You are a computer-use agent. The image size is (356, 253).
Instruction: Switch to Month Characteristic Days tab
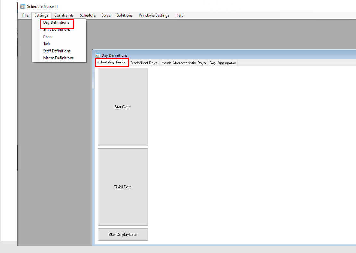coord(183,63)
